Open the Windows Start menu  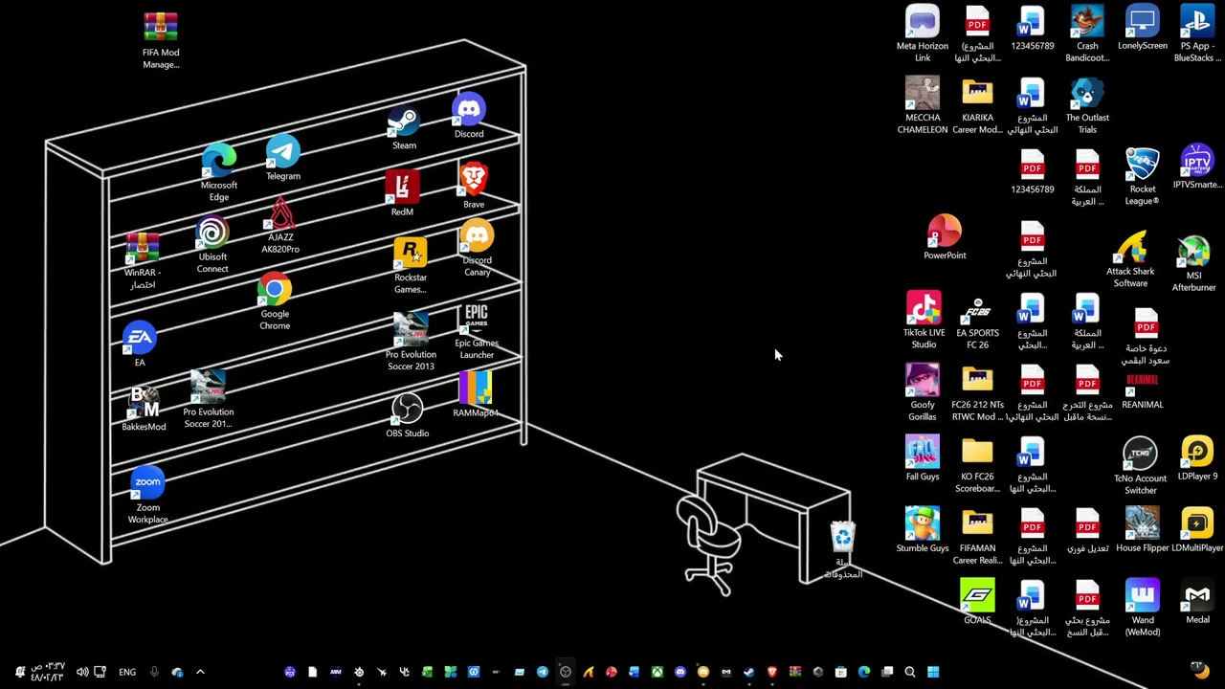pos(933,672)
